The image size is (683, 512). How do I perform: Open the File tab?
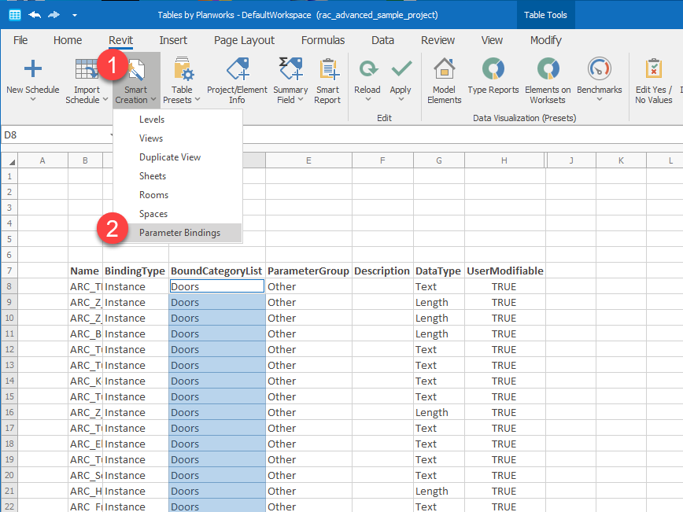pos(20,40)
